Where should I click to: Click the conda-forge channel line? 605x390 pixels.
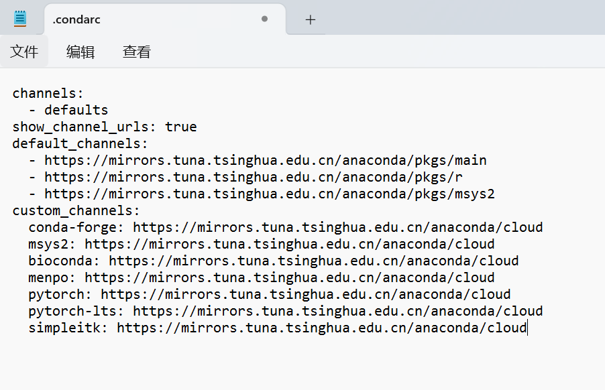285,227
